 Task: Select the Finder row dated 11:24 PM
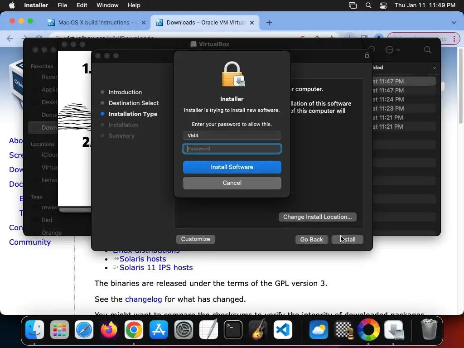[404, 99]
